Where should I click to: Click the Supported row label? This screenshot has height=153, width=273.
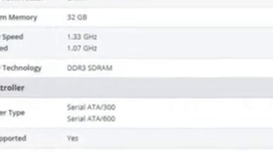(13, 139)
